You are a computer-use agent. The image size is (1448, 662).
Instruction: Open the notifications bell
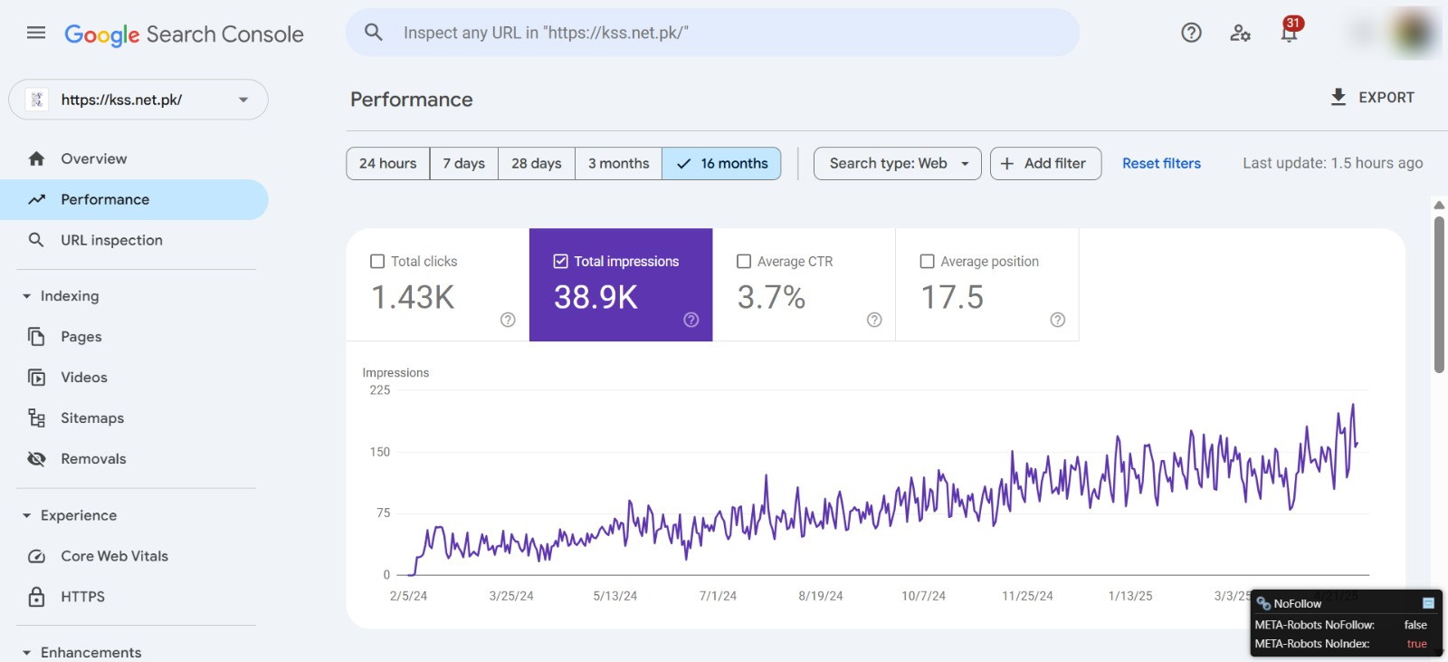(x=1289, y=33)
